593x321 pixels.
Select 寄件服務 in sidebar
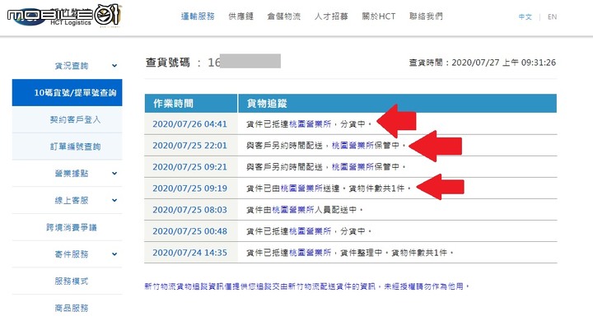pyautogui.click(x=72, y=254)
